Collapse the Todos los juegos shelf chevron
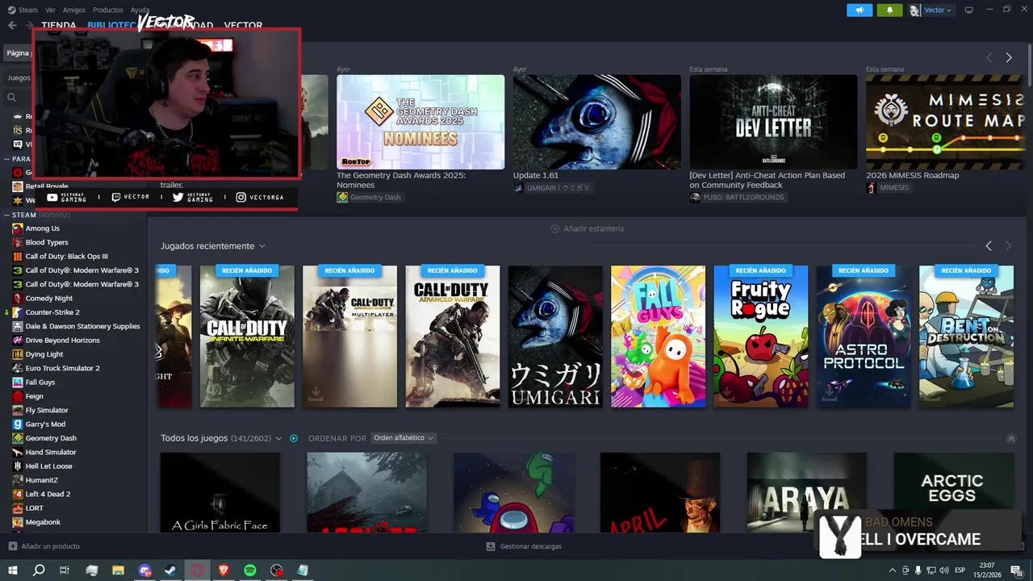 pyautogui.click(x=1011, y=438)
